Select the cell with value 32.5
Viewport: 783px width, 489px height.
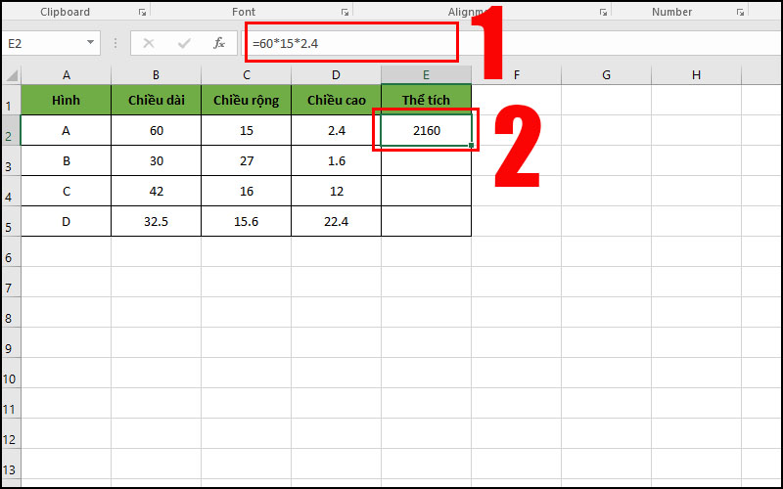[x=156, y=221]
